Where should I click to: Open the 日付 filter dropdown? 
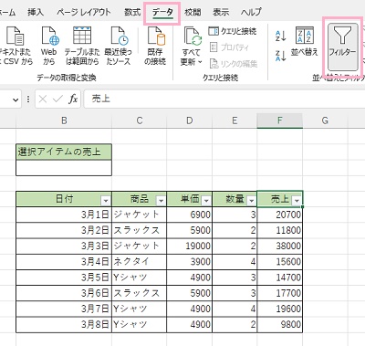[x=106, y=201]
